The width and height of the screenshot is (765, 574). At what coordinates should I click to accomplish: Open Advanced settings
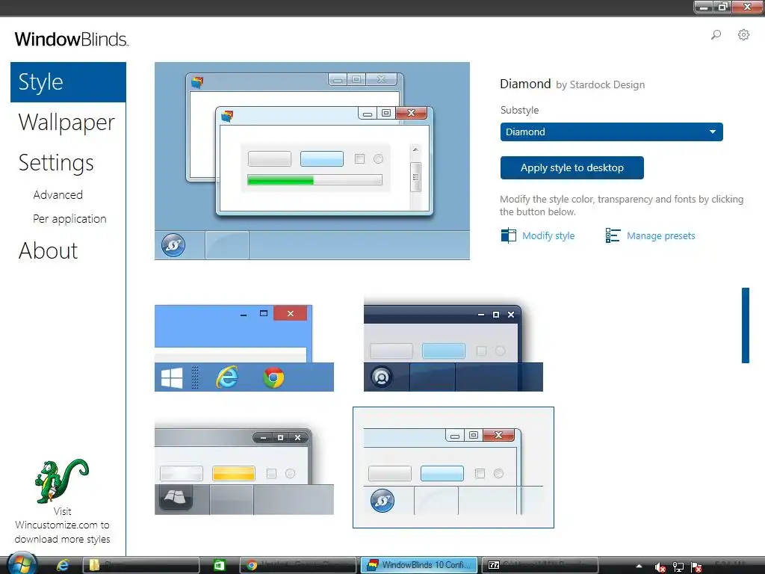tap(58, 195)
